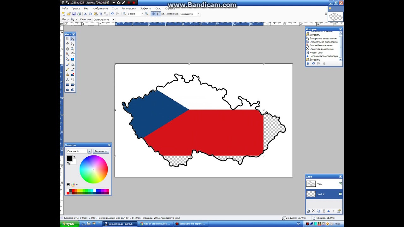Image resolution: width=404 pixels, height=227 pixels.
Task: Open the Эффекты menu
Action: tap(146, 9)
